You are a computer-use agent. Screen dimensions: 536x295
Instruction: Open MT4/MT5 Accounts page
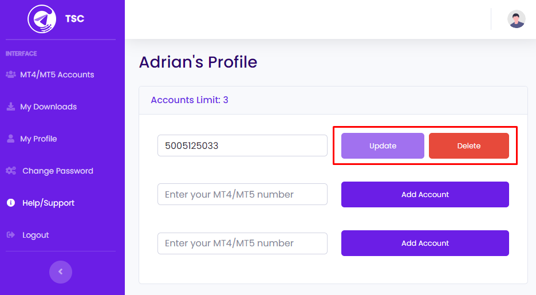pyautogui.click(x=57, y=74)
